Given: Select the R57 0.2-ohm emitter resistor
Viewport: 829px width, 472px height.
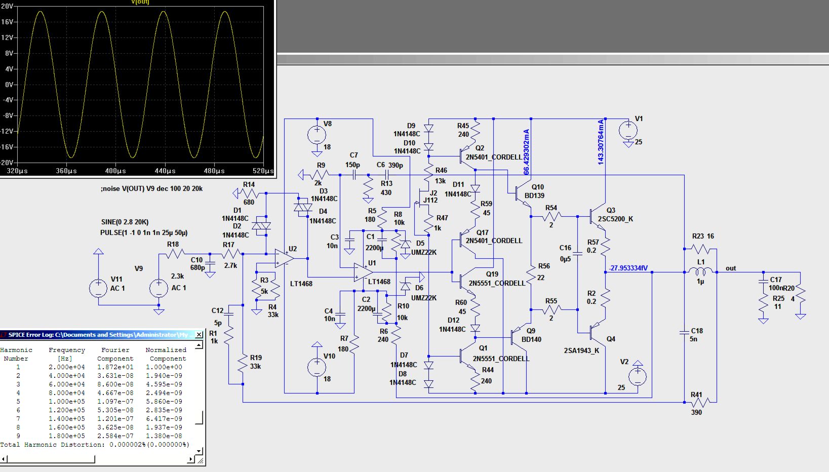Looking at the screenshot, I should click(605, 246).
